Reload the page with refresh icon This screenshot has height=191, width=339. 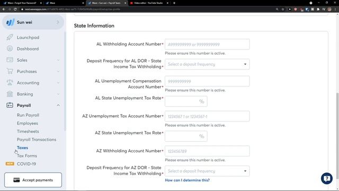[x=15, y=10]
